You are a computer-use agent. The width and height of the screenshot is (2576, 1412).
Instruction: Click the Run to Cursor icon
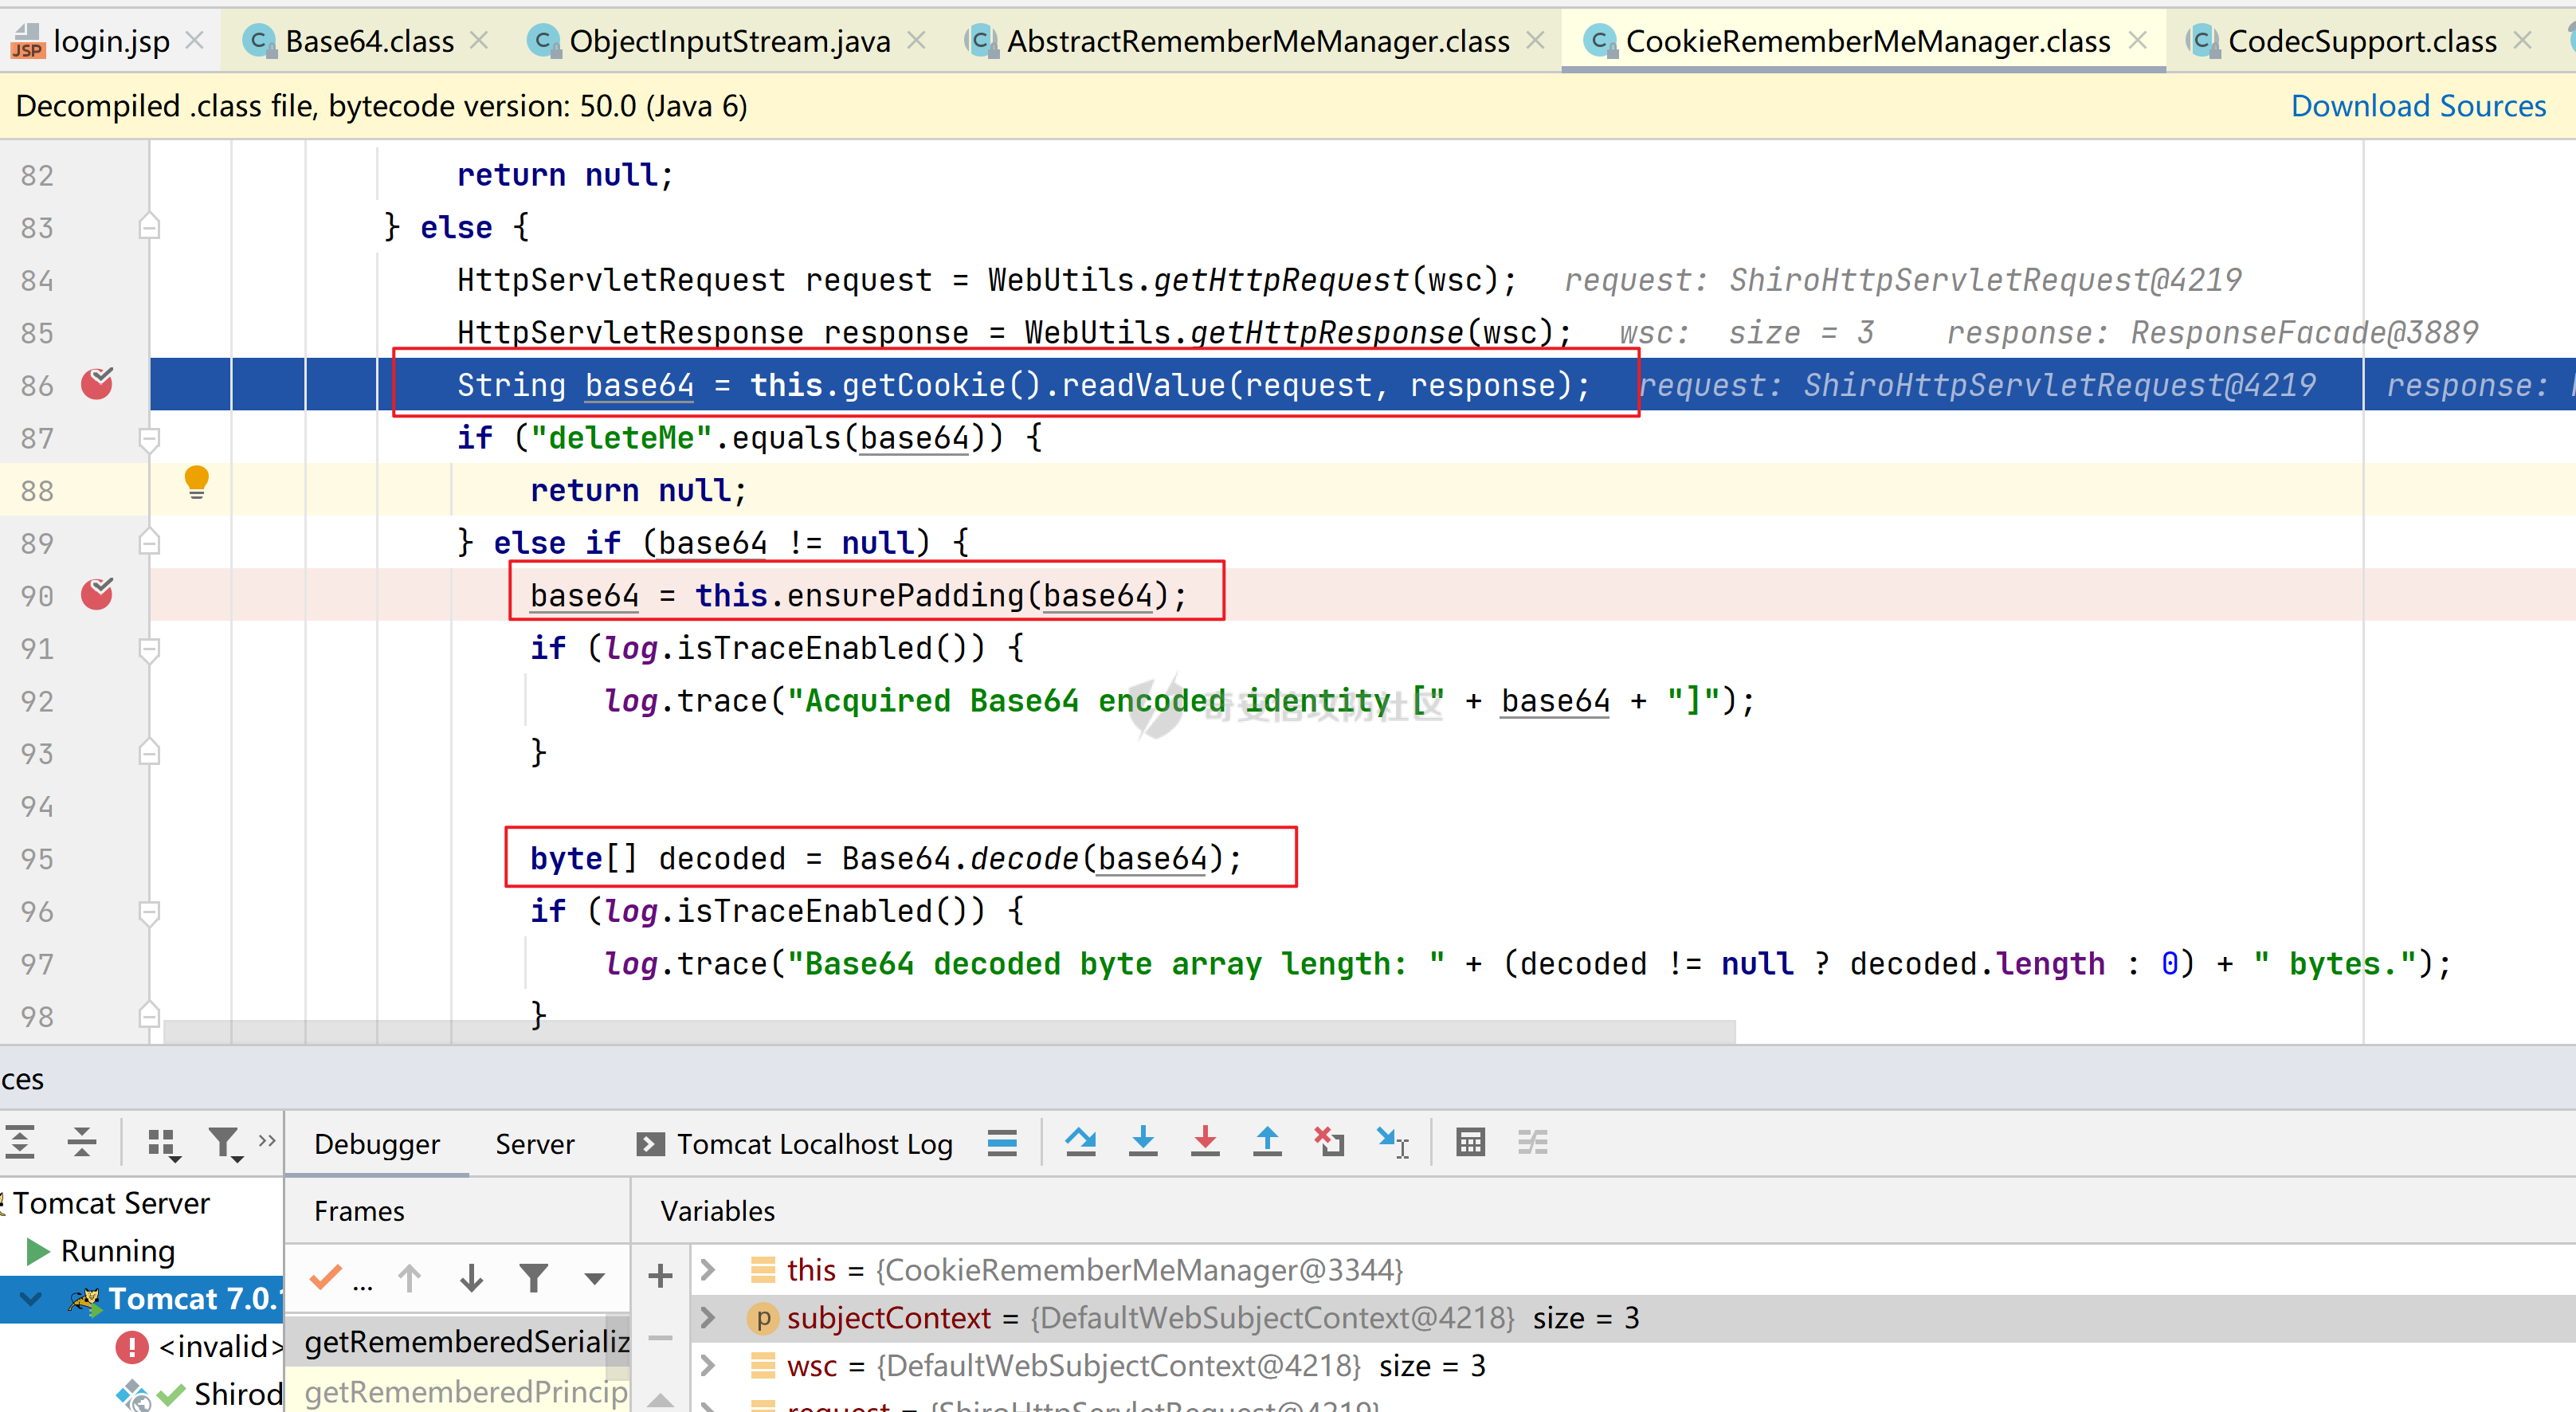click(1392, 1142)
